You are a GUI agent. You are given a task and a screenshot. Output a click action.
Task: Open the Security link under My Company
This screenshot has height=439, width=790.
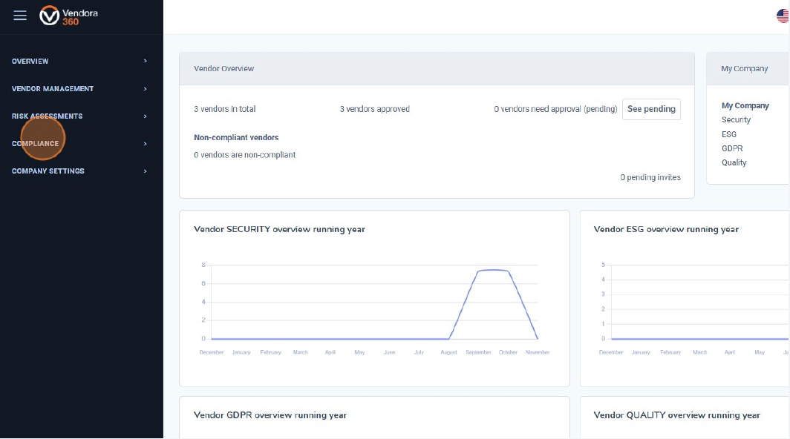(x=736, y=120)
